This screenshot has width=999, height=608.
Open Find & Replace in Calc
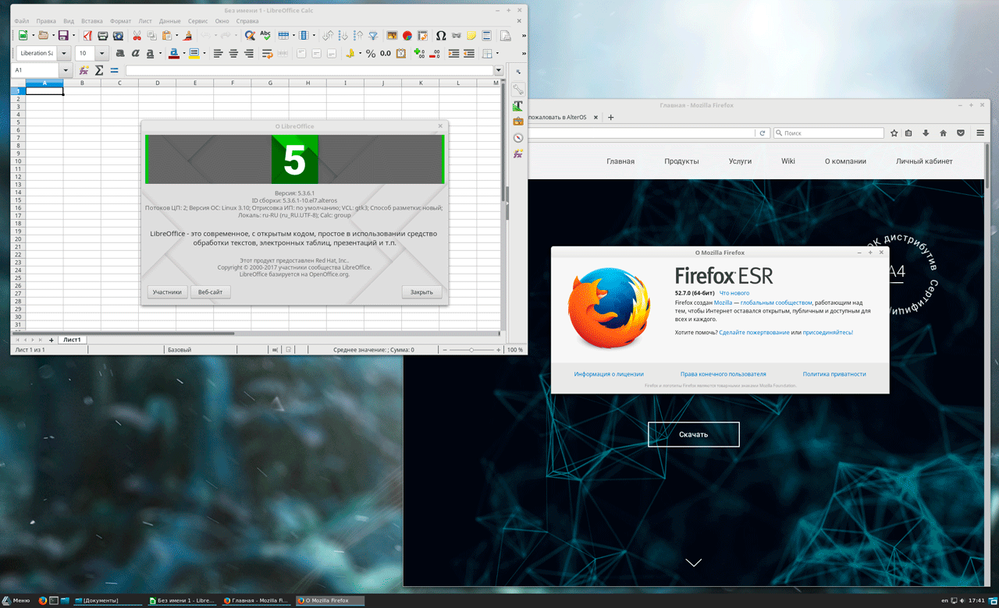(250, 35)
